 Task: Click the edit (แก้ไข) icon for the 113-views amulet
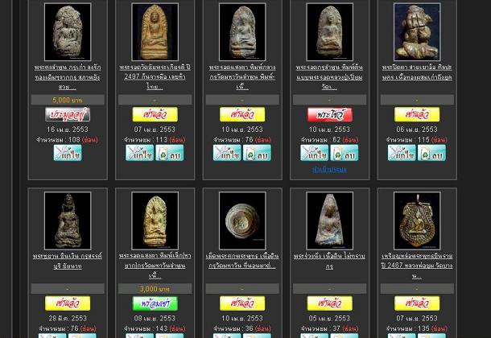(139, 153)
